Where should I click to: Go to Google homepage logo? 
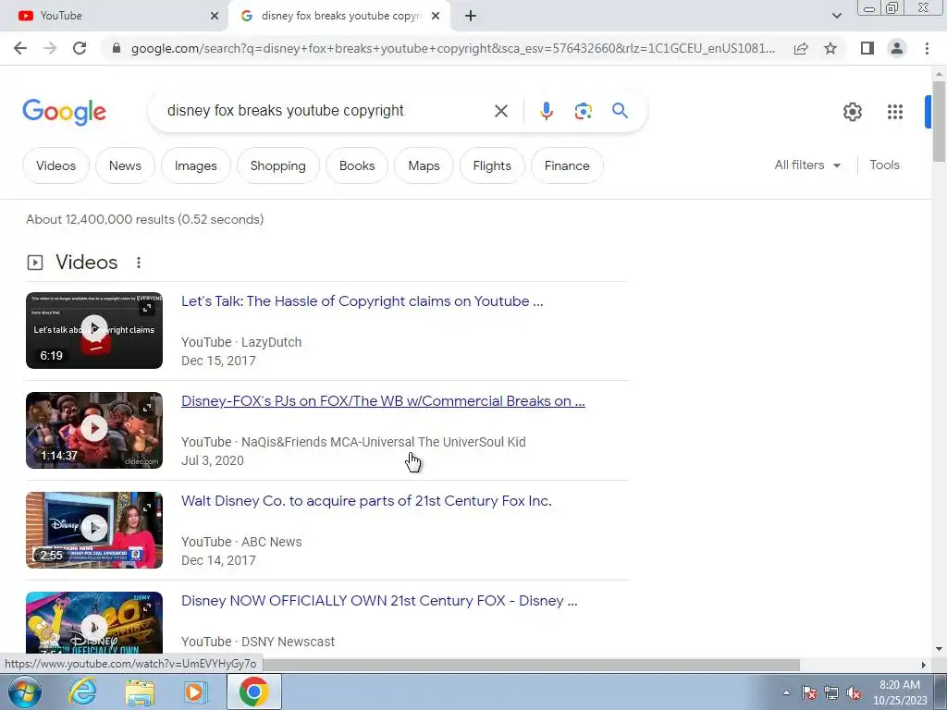(64, 112)
